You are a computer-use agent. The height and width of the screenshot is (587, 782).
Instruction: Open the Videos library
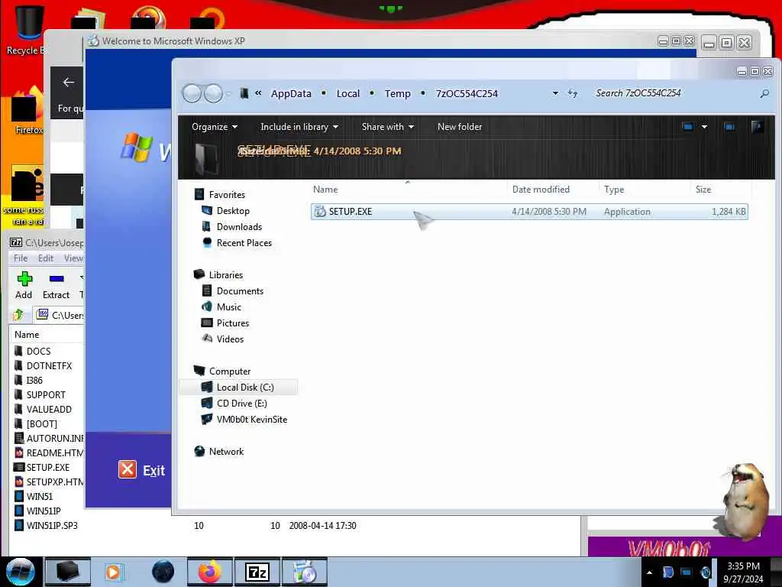(230, 339)
